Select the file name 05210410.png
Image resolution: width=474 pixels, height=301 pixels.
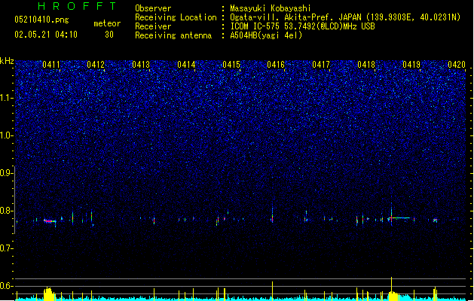(x=41, y=20)
